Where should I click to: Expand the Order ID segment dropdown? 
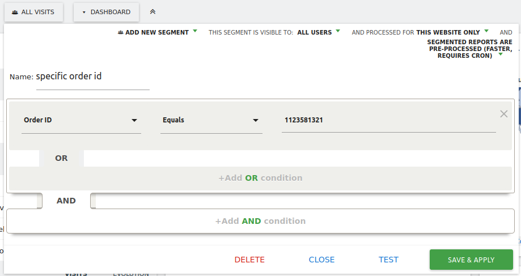81,120
